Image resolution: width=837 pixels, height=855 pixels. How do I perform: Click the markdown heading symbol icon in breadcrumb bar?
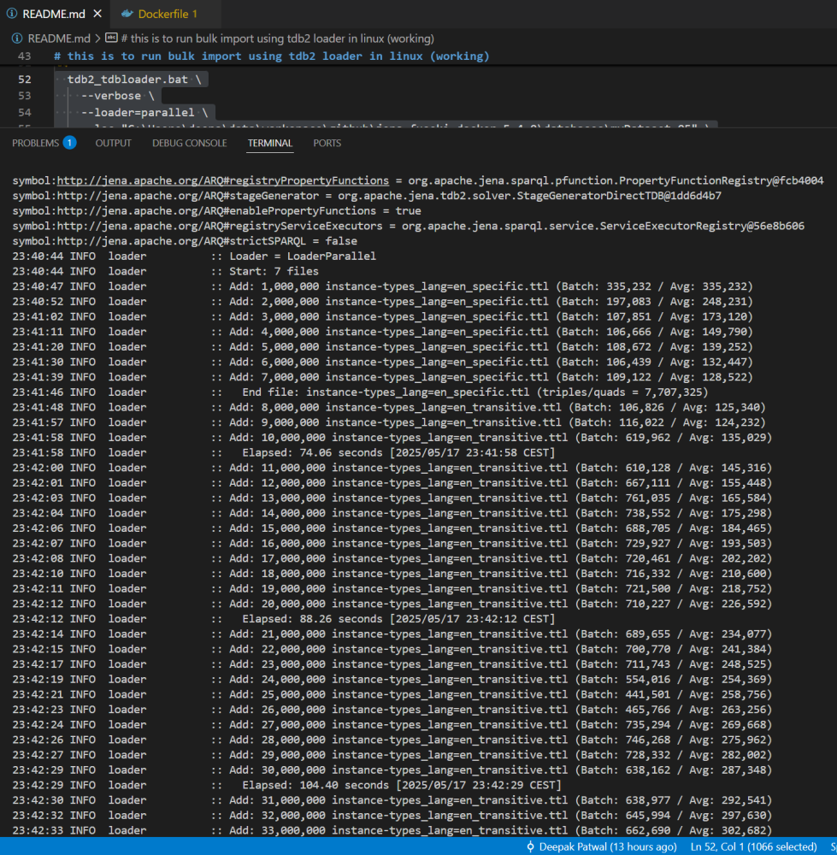pos(110,38)
